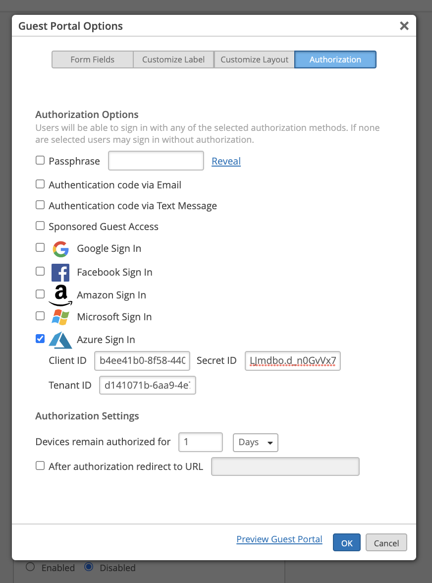This screenshot has width=432, height=583.
Task: Click the Amazon logo icon
Action: [60, 295]
